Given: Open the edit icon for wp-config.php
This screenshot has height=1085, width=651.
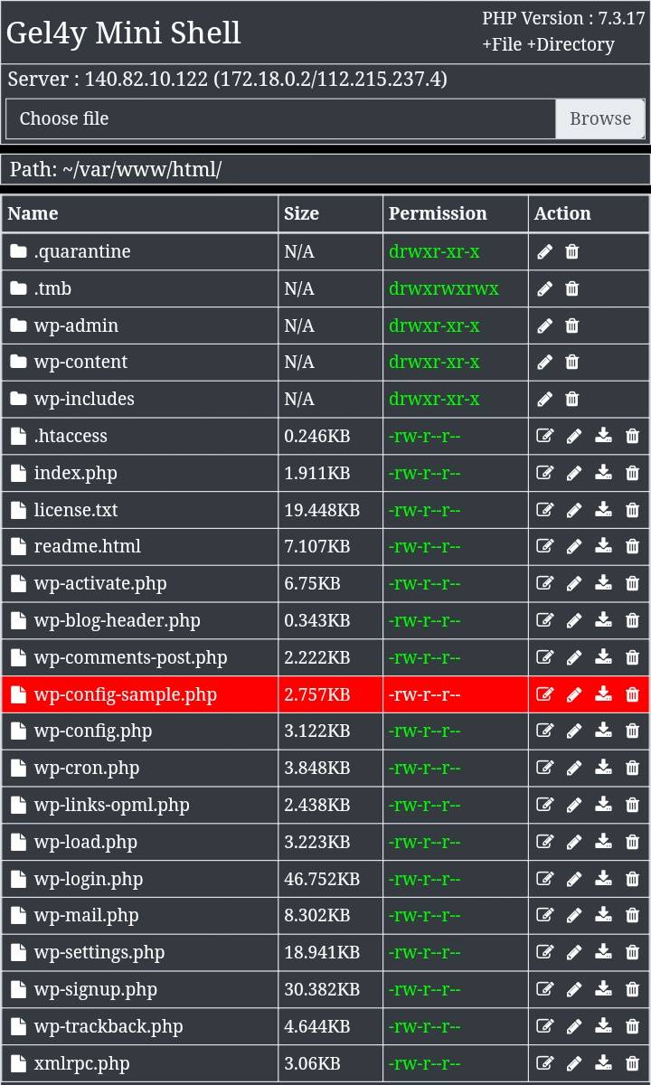Looking at the screenshot, I should pos(544,731).
